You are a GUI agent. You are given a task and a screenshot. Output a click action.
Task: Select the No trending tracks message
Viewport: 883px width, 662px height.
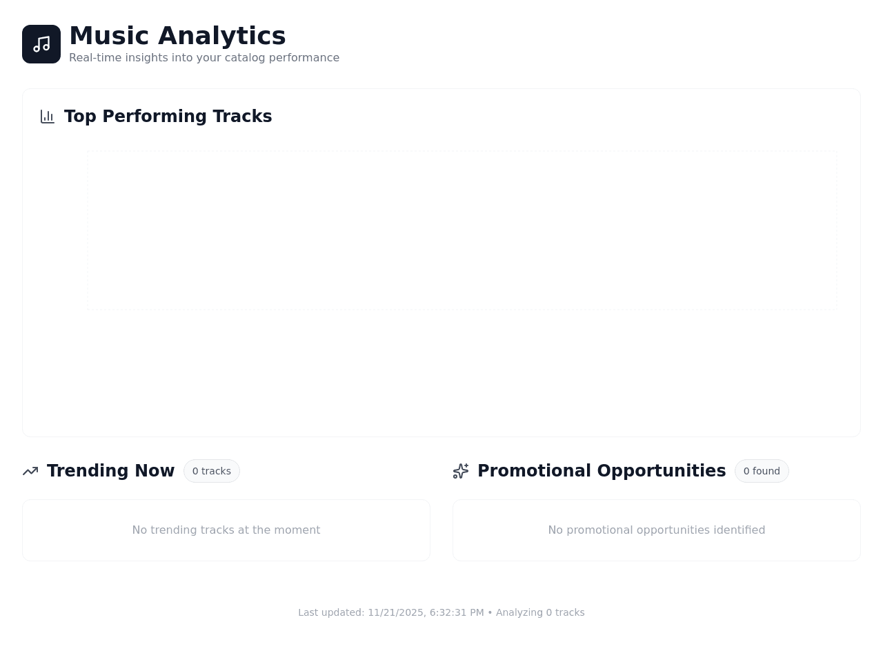click(x=226, y=530)
